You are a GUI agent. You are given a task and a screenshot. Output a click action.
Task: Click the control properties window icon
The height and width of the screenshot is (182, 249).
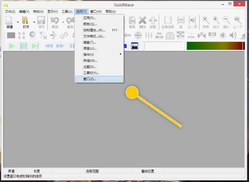point(134,46)
